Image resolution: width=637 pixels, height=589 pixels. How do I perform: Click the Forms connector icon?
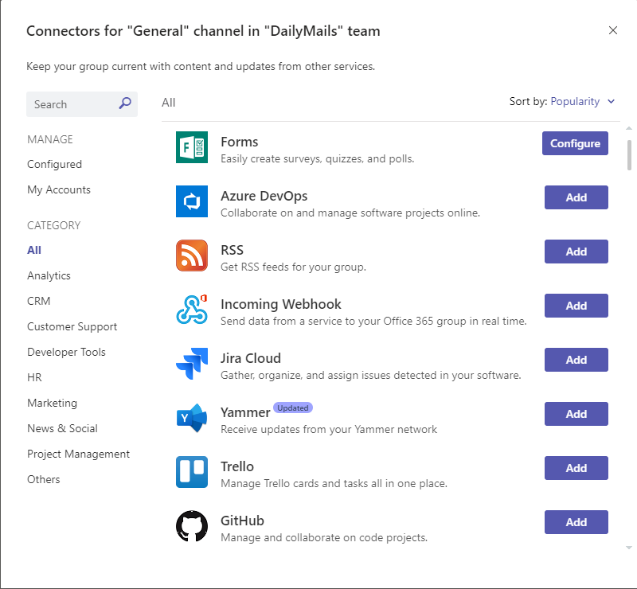point(191,147)
